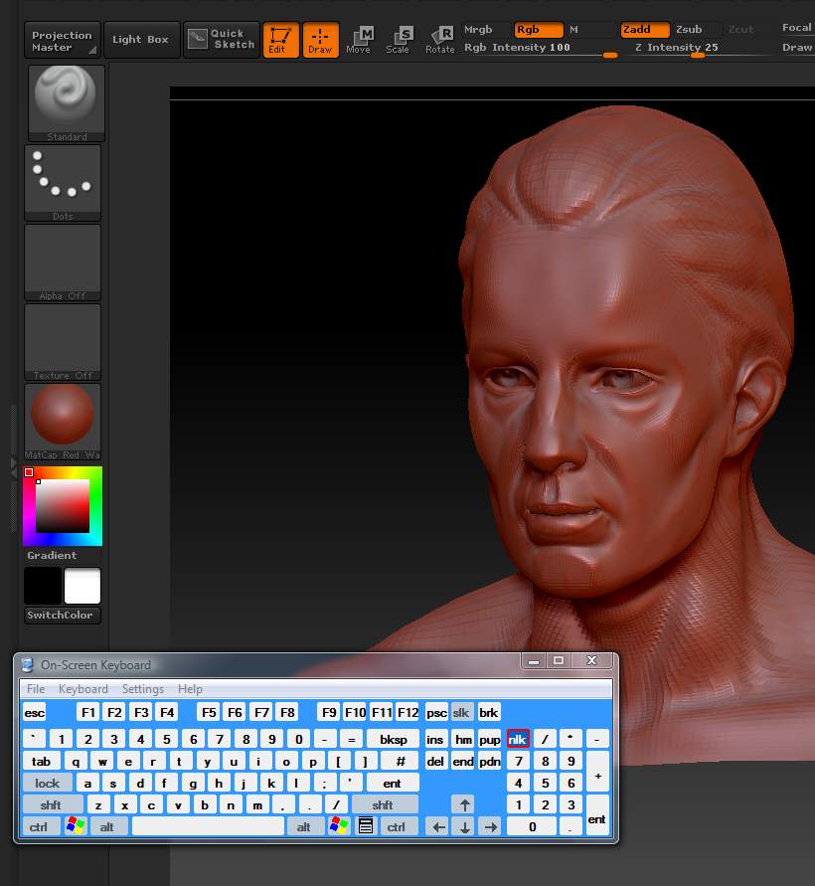Open the Help menu in On-Screen Keyboard

click(x=189, y=688)
